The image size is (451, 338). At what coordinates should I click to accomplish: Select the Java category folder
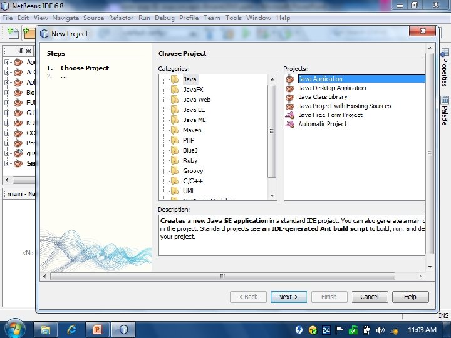190,79
